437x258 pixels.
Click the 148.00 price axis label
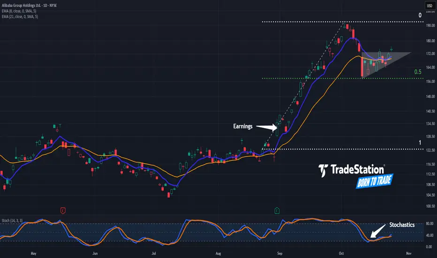(430, 97)
